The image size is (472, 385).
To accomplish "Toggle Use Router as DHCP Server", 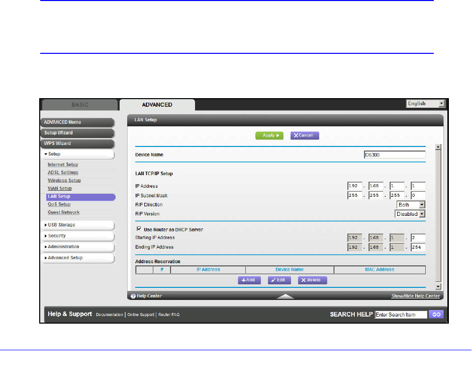I will pyautogui.click(x=139, y=229).
